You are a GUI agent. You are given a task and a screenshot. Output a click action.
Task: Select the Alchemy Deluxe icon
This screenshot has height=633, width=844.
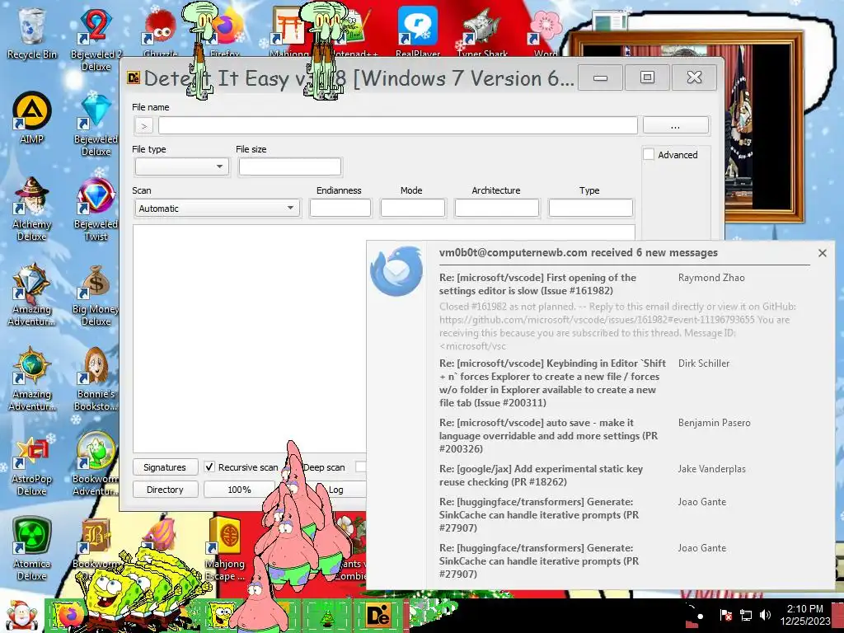pyautogui.click(x=32, y=209)
